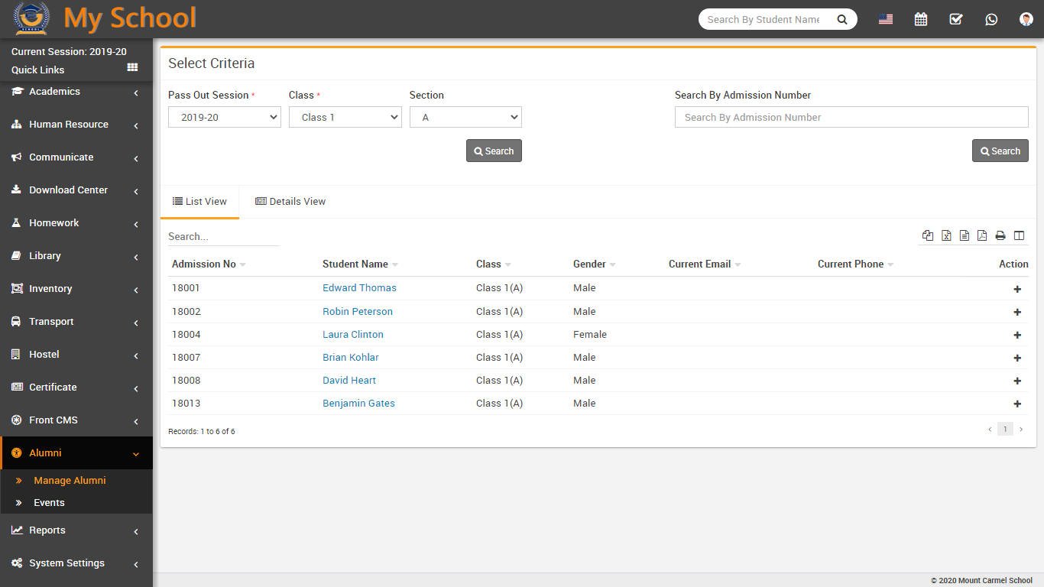This screenshot has width=1044, height=587.
Task: Open Manage Alumni submenu item
Action: click(70, 481)
